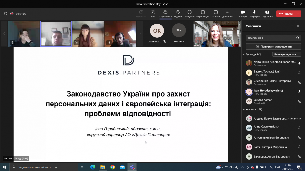Open the -1°C Cloudy weather widget
305x171 pixels.
coord(227,167)
